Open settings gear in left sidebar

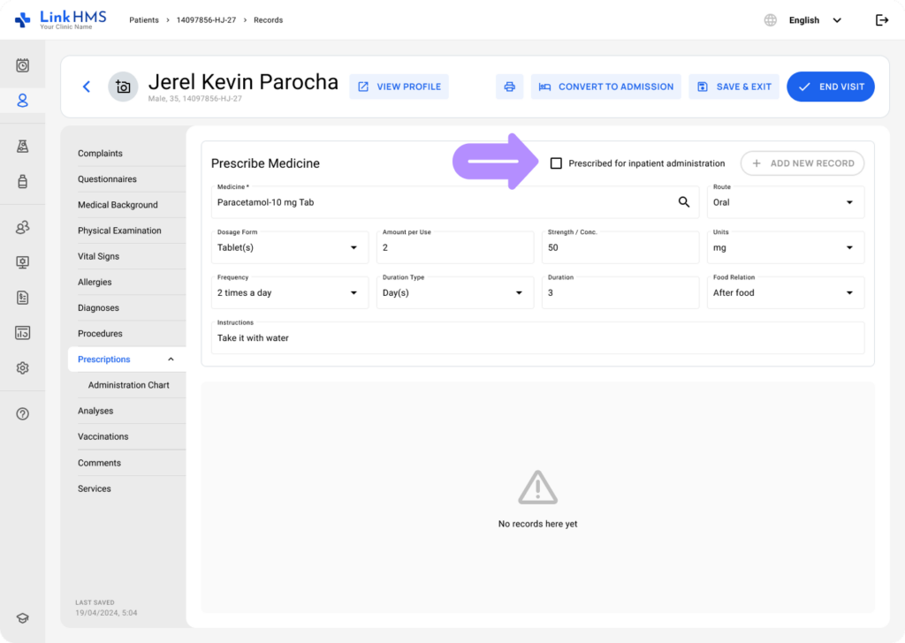[23, 368]
